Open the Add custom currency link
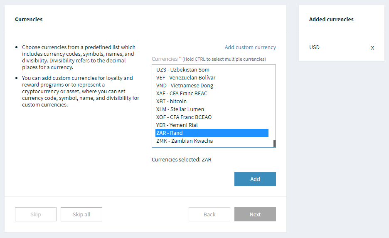 click(250, 47)
